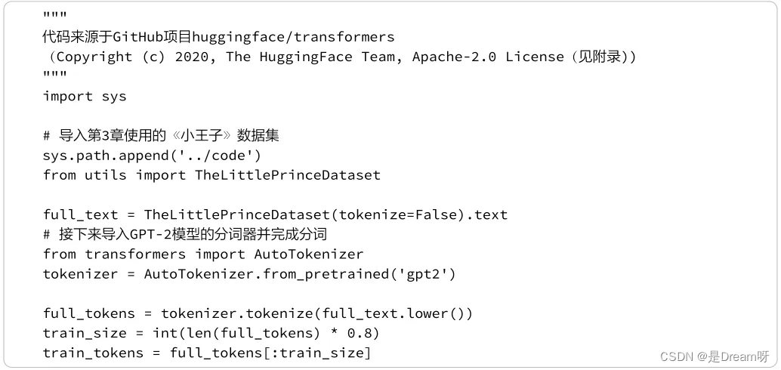The width and height of the screenshot is (781, 370).
Task: Click the CSDN watermark text
Action: pos(677,356)
